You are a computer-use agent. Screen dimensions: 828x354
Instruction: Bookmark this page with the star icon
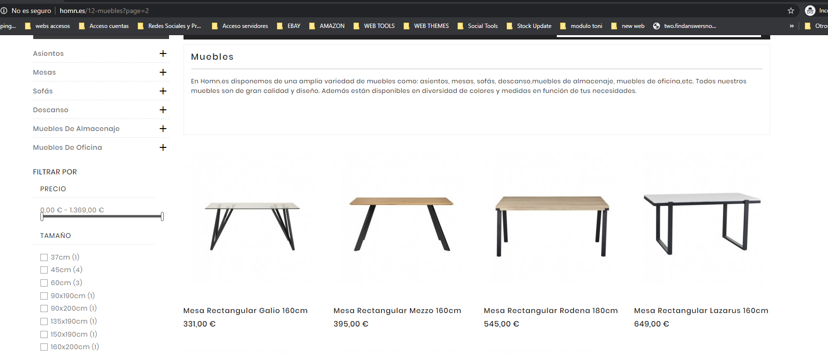point(790,11)
